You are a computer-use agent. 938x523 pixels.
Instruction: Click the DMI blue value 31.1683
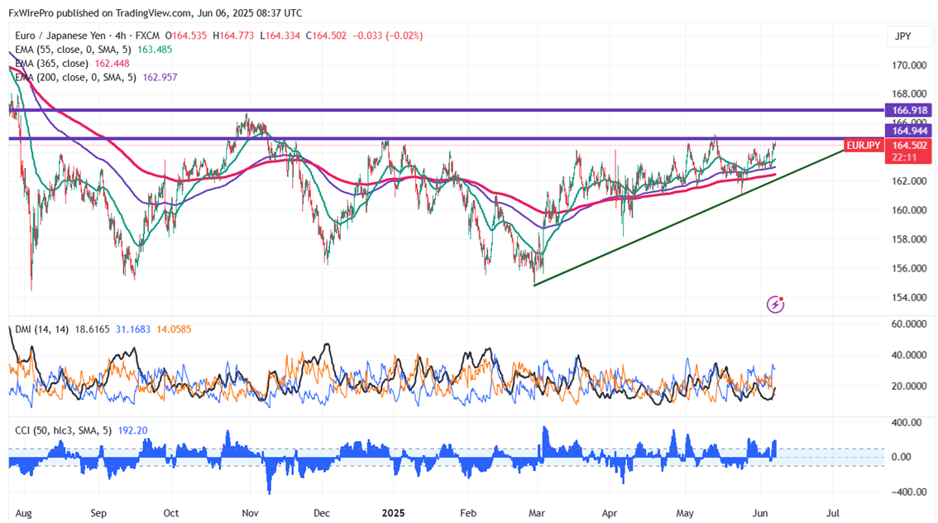point(133,329)
